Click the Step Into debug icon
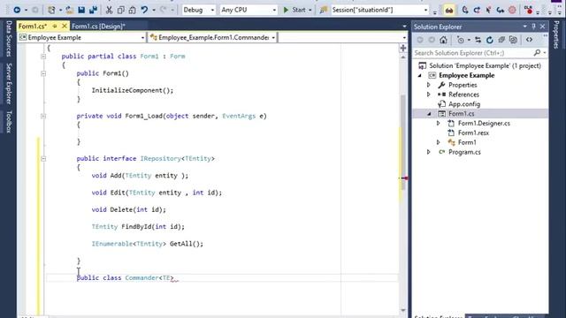 465,10
